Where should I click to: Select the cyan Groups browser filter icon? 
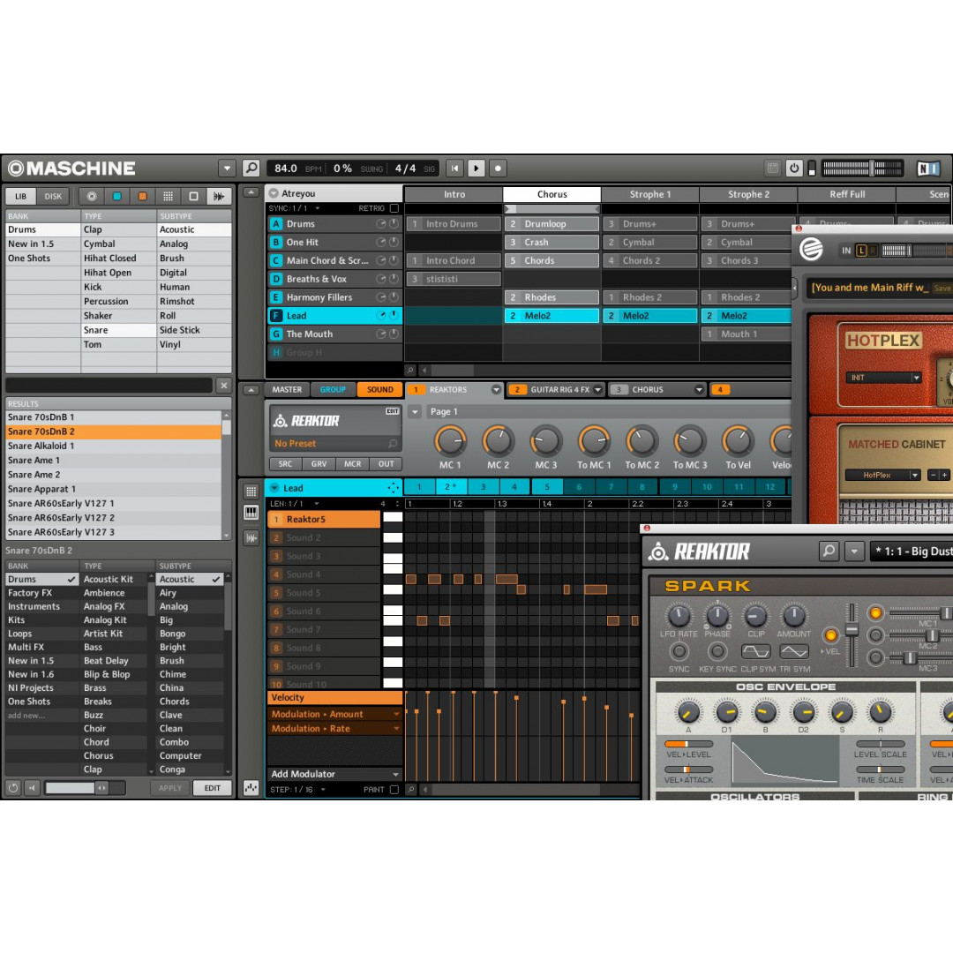point(116,196)
